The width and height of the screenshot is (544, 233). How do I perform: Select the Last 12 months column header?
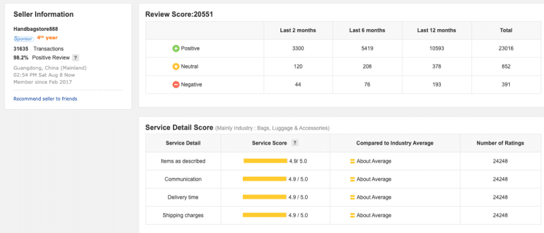click(x=436, y=30)
